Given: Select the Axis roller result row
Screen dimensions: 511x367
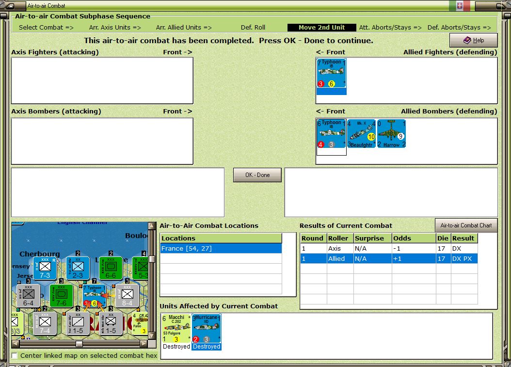Looking at the screenshot, I should [x=389, y=248].
